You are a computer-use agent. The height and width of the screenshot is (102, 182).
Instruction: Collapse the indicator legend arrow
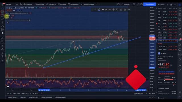tap(8, 22)
